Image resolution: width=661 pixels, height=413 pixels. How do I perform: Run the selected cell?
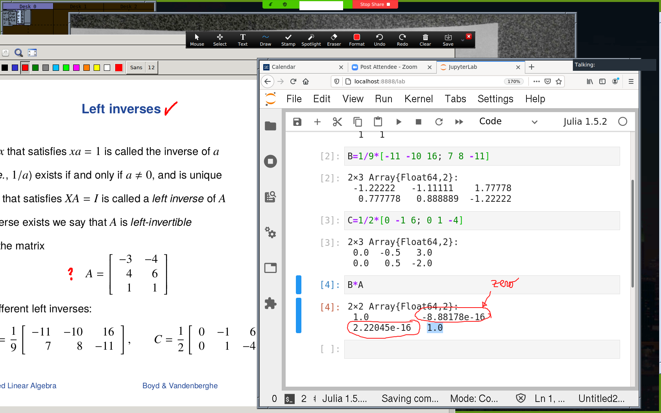[x=398, y=122]
